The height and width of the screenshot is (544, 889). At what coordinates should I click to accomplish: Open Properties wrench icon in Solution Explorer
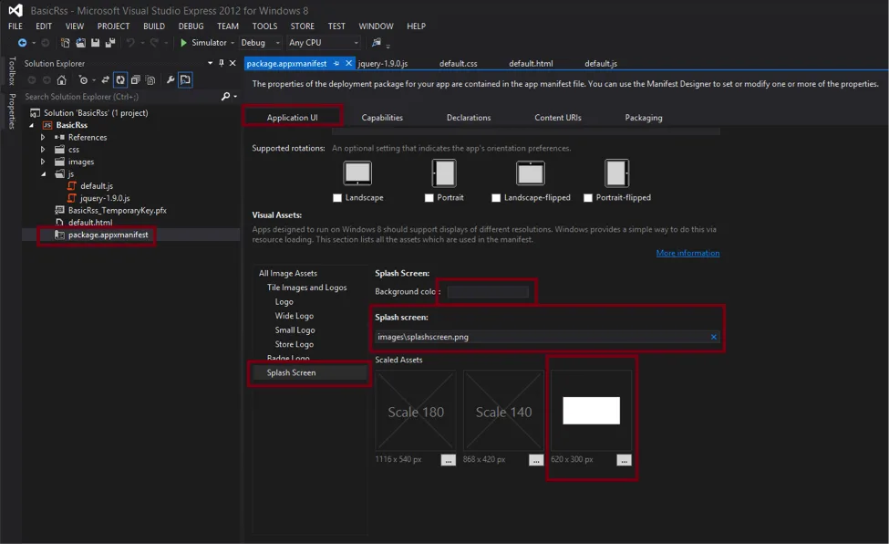click(x=171, y=80)
